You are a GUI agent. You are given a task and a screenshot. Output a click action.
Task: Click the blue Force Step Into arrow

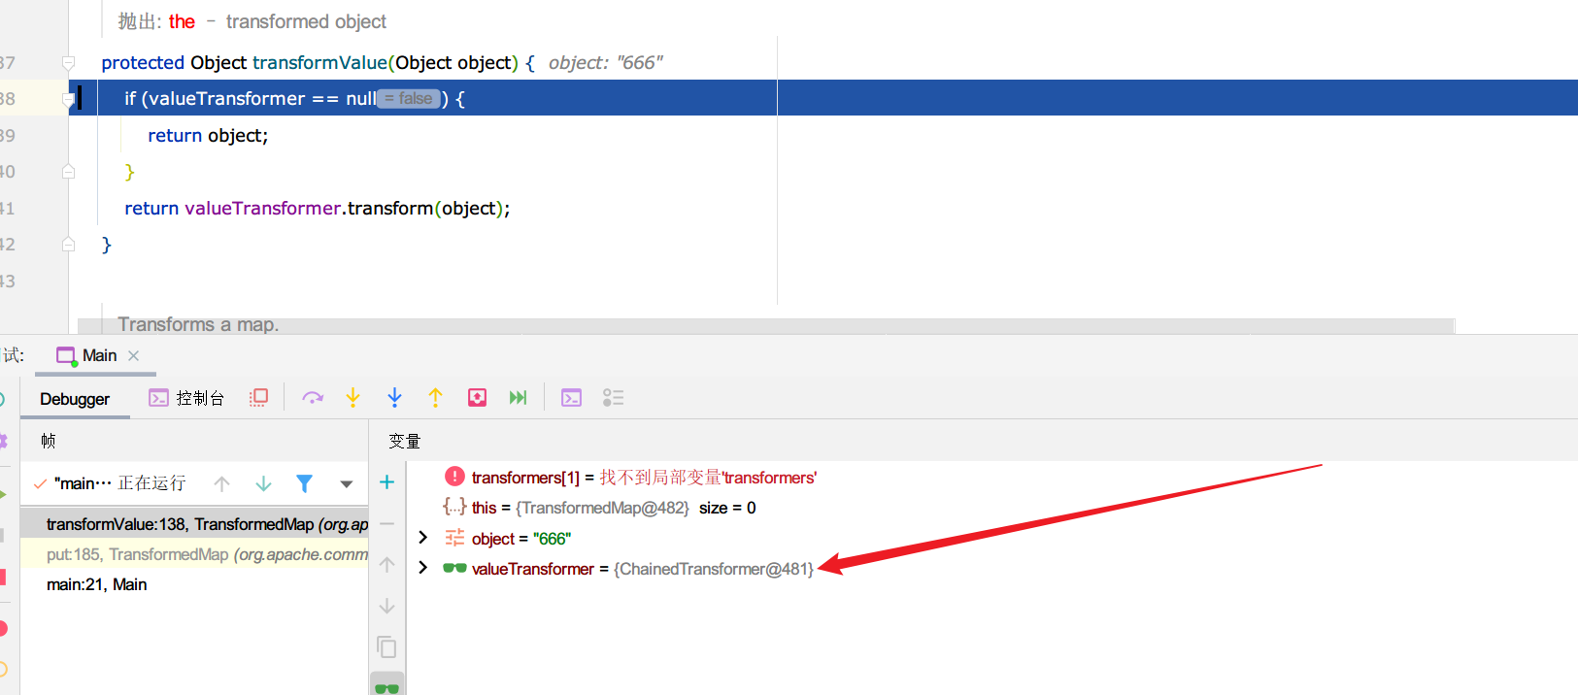(394, 398)
